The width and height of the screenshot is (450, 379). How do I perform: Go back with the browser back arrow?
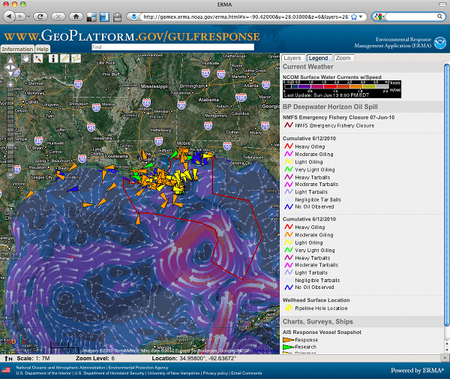[9, 17]
